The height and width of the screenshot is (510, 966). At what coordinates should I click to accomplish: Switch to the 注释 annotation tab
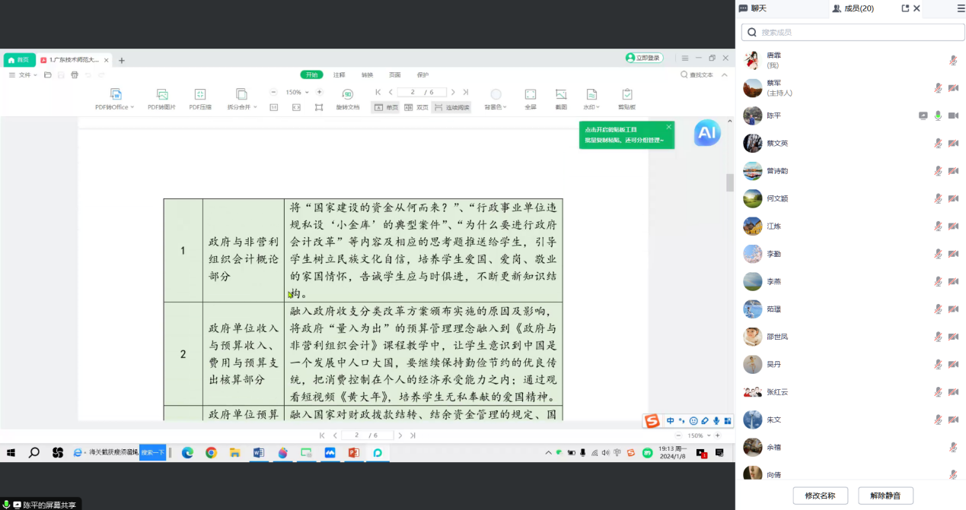click(x=340, y=75)
